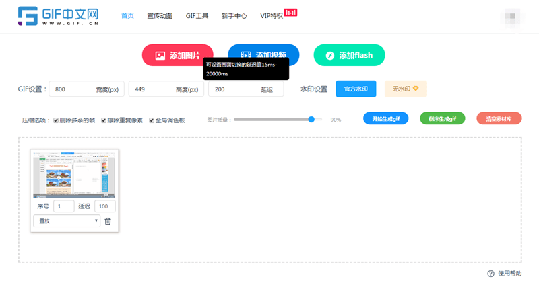Click the 开始生成gif button

point(385,119)
